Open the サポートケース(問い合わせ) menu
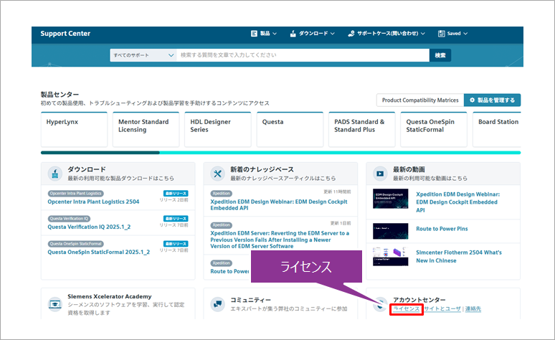 386,33
